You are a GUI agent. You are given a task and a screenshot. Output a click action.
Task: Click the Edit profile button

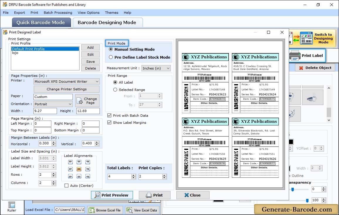[x=90, y=55]
